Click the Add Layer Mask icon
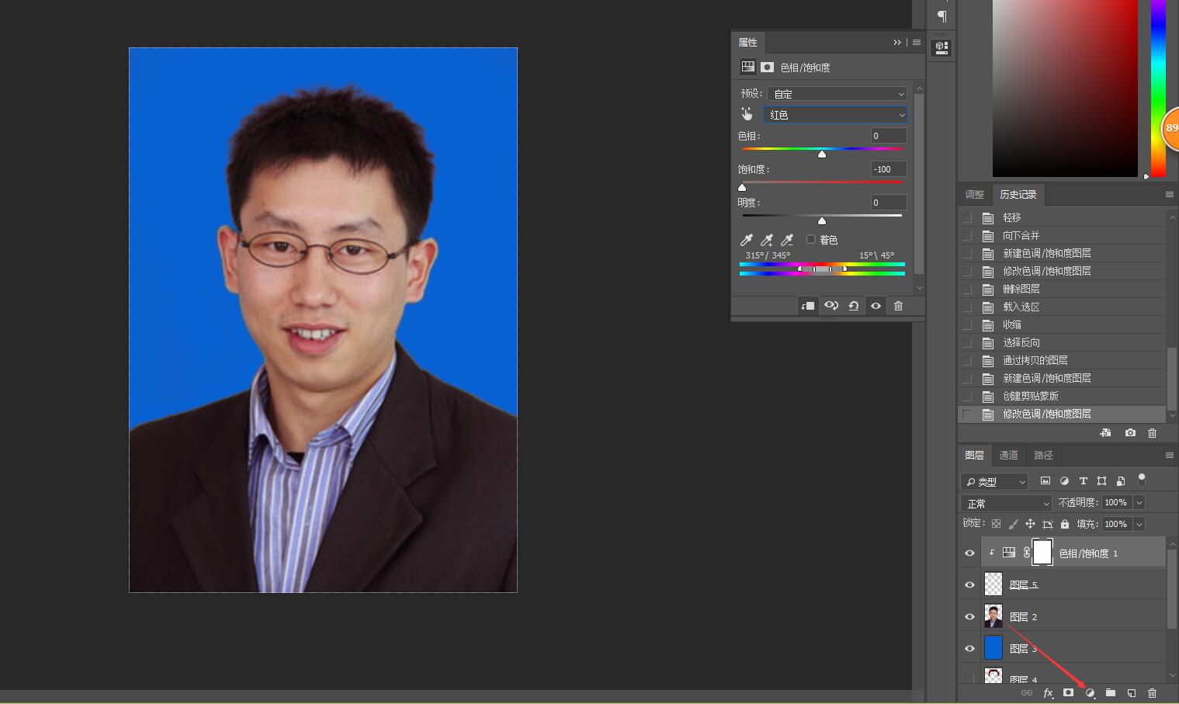Viewport: 1179px width, 704px height. click(1069, 693)
